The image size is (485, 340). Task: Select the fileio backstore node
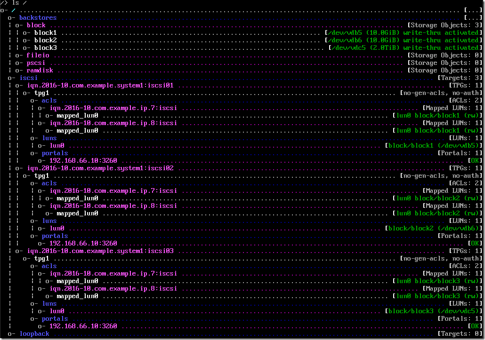pyautogui.click(x=38, y=55)
